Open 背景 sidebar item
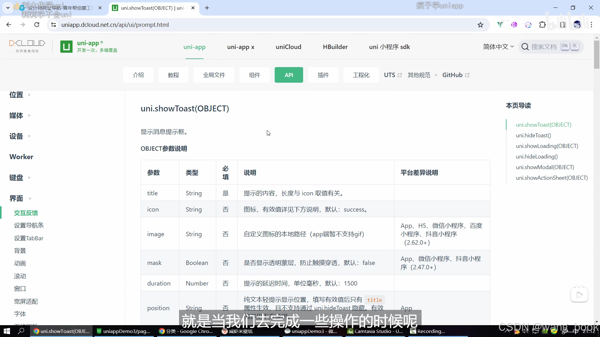This screenshot has height=337, width=600. 20,251
